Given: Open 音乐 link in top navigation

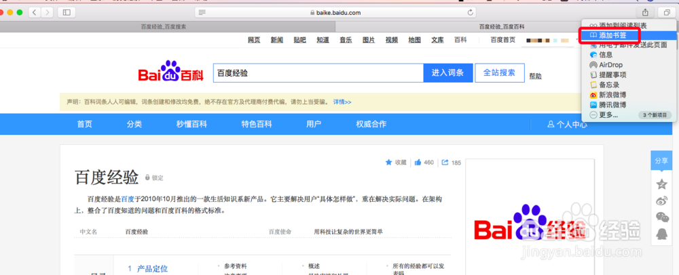Looking at the screenshot, I should pyautogui.click(x=346, y=40).
